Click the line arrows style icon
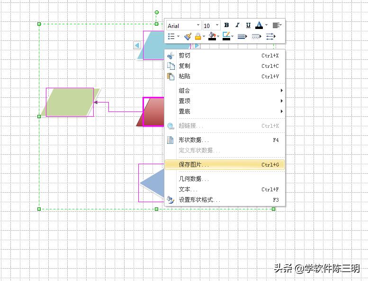368x281 pixels. point(270,36)
